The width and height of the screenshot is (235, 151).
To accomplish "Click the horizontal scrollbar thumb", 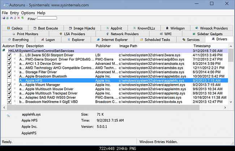I will [103, 108].
